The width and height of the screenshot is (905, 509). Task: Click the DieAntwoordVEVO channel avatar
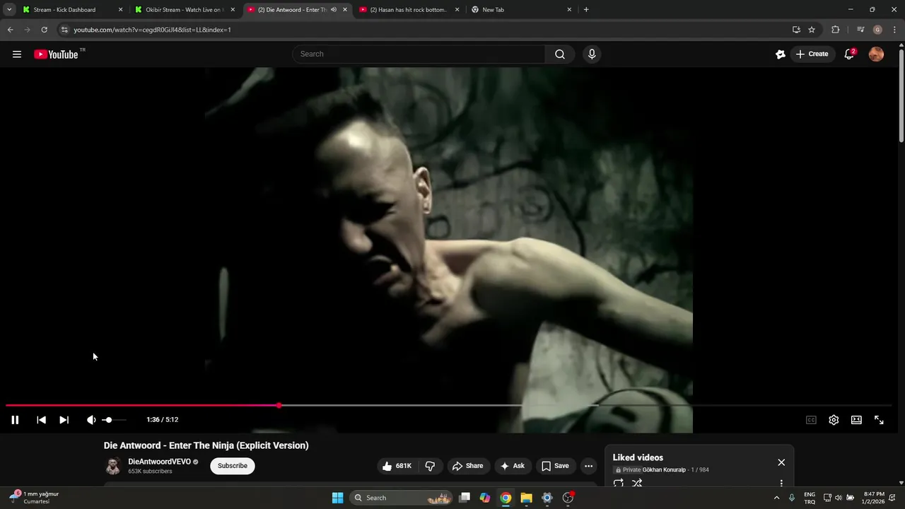pos(113,466)
